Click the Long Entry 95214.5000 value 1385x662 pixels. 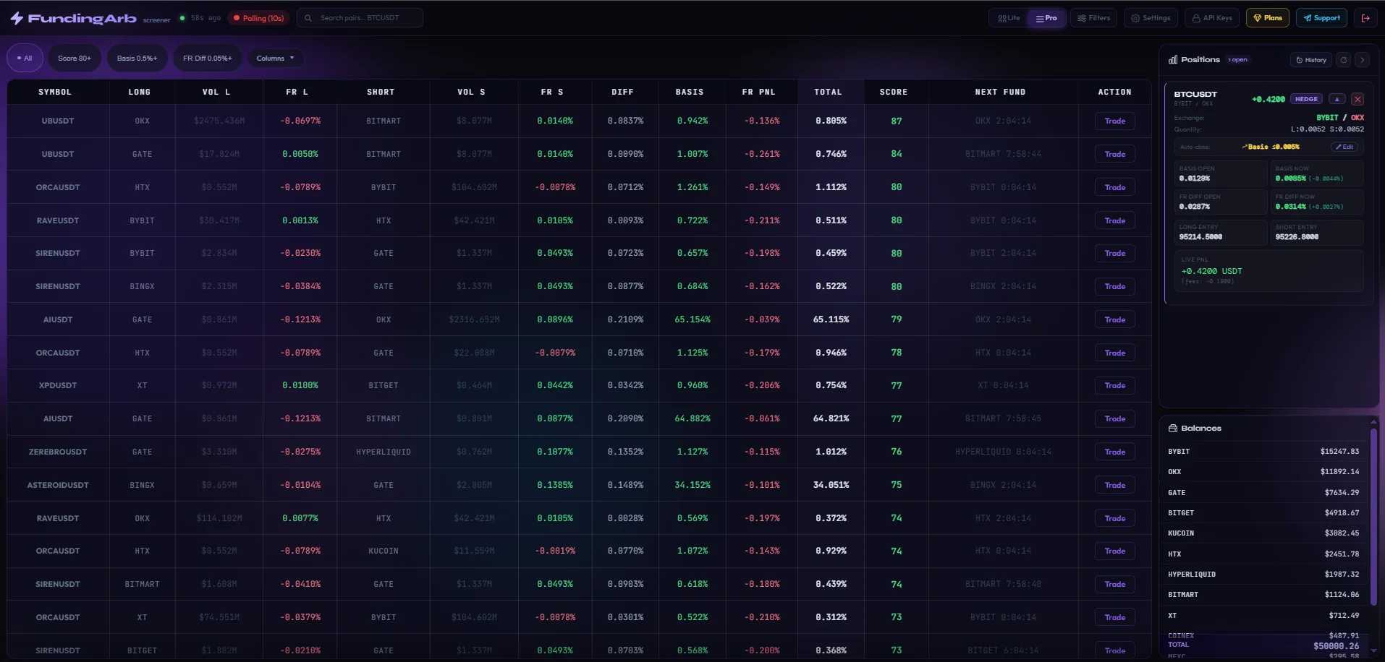point(1200,237)
